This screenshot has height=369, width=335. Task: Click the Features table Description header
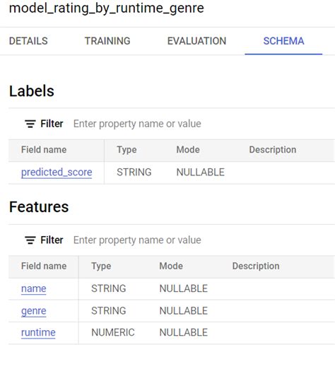[x=256, y=266]
